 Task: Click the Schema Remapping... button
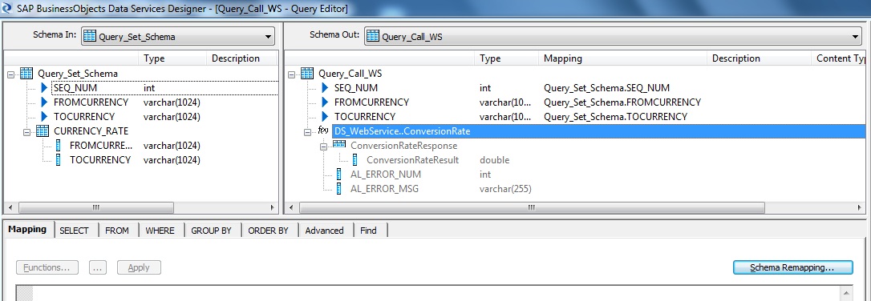point(792,267)
